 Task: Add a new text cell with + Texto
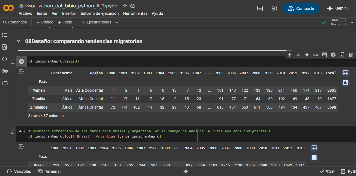[x=65, y=22]
